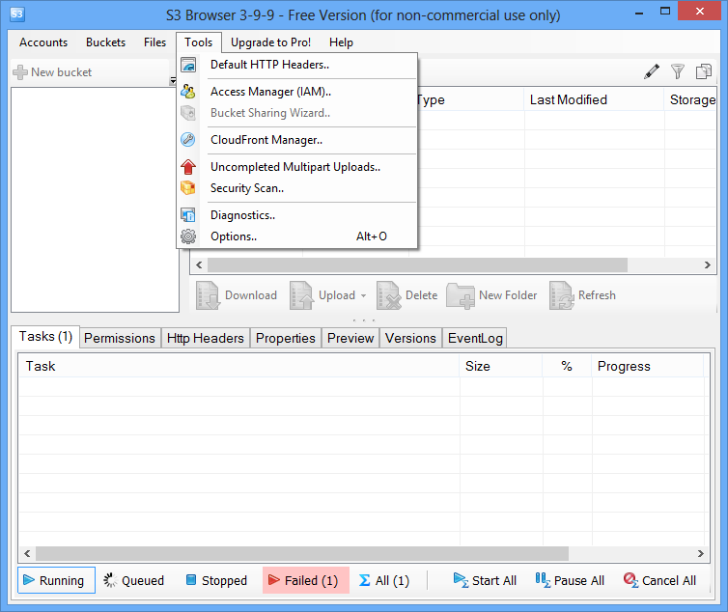This screenshot has height=612, width=728.
Task: Click the Download file icon
Action: [x=207, y=295]
